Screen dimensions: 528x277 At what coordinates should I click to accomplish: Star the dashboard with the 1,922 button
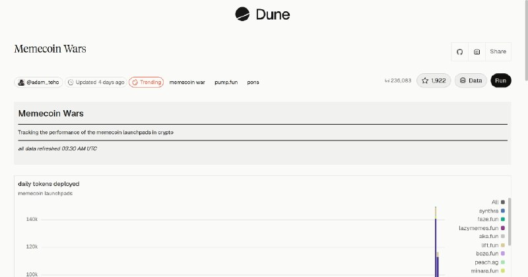click(x=434, y=80)
